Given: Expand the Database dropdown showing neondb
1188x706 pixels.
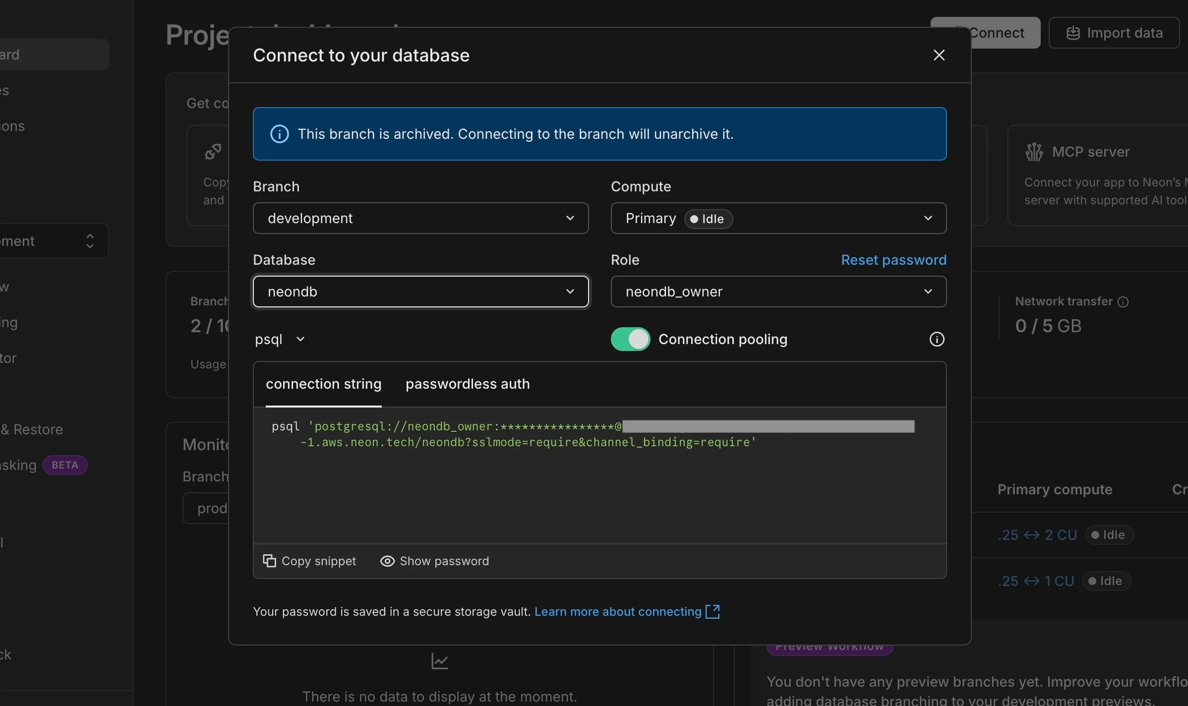Looking at the screenshot, I should (x=419, y=292).
